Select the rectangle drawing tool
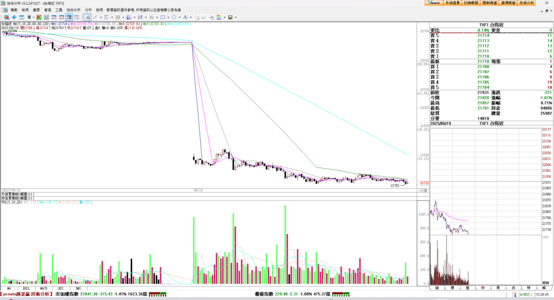Screen dimensions: 554x300 (x=162, y=17)
